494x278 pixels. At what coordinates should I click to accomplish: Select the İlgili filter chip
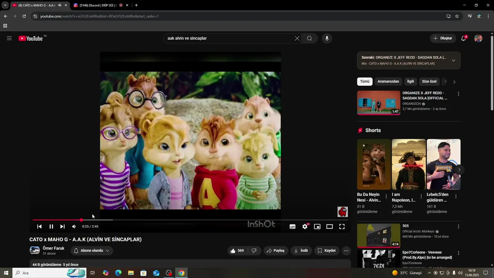click(x=411, y=81)
